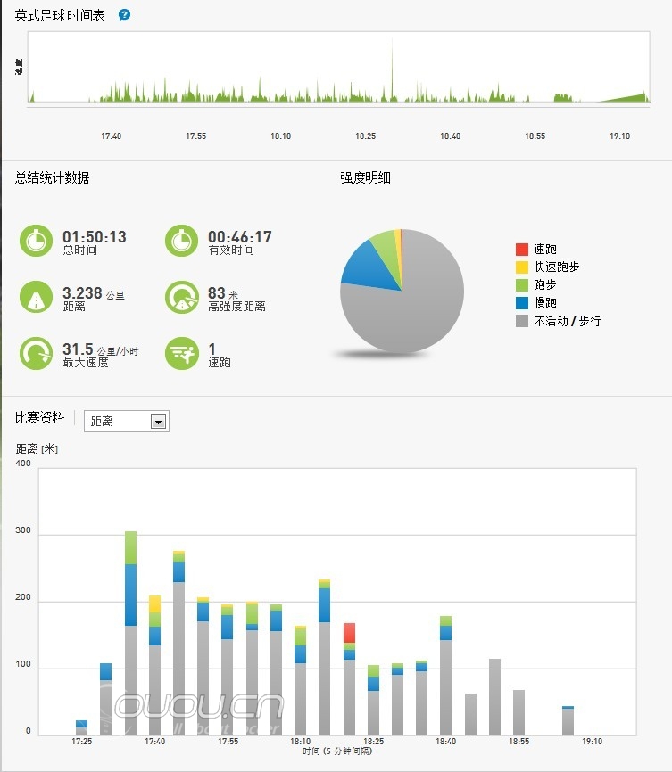The width and height of the screenshot is (672, 772).
Task: Click the red 速跑 legend swatch
Action: pos(522,250)
